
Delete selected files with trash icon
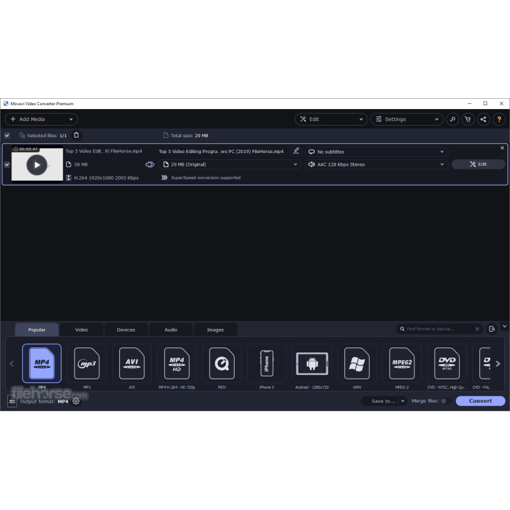click(x=76, y=135)
